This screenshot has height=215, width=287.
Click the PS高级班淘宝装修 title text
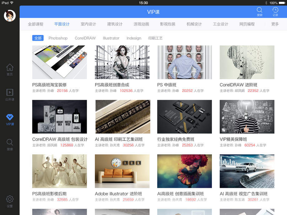click(49, 85)
